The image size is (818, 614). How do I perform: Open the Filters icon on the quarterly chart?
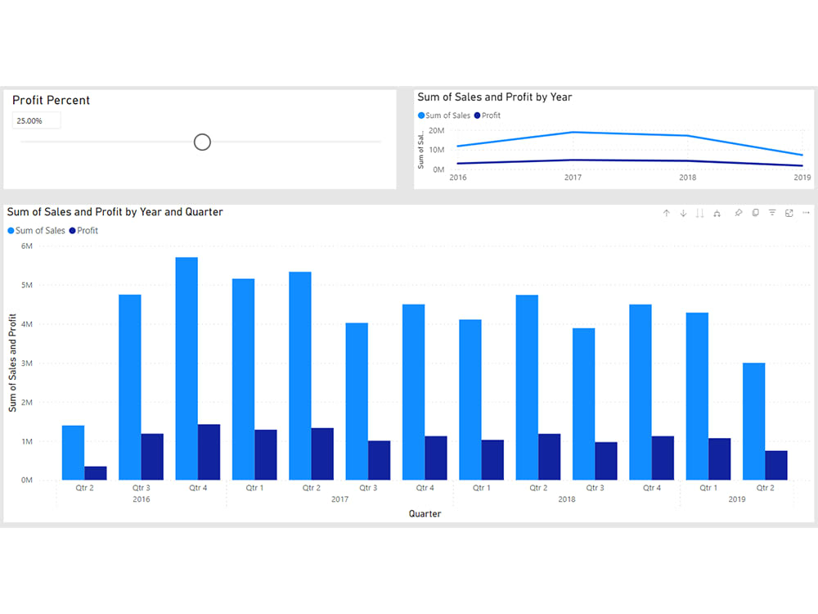772,213
